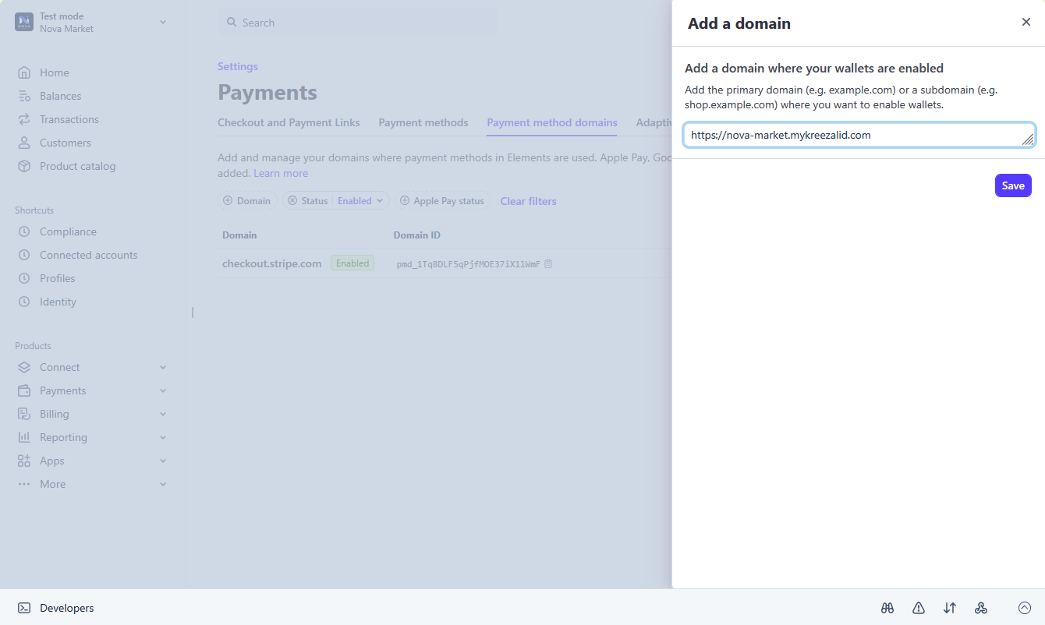This screenshot has height=625, width=1045.
Task: Select the Customers person icon
Action: pyautogui.click(x=24, y=143)
